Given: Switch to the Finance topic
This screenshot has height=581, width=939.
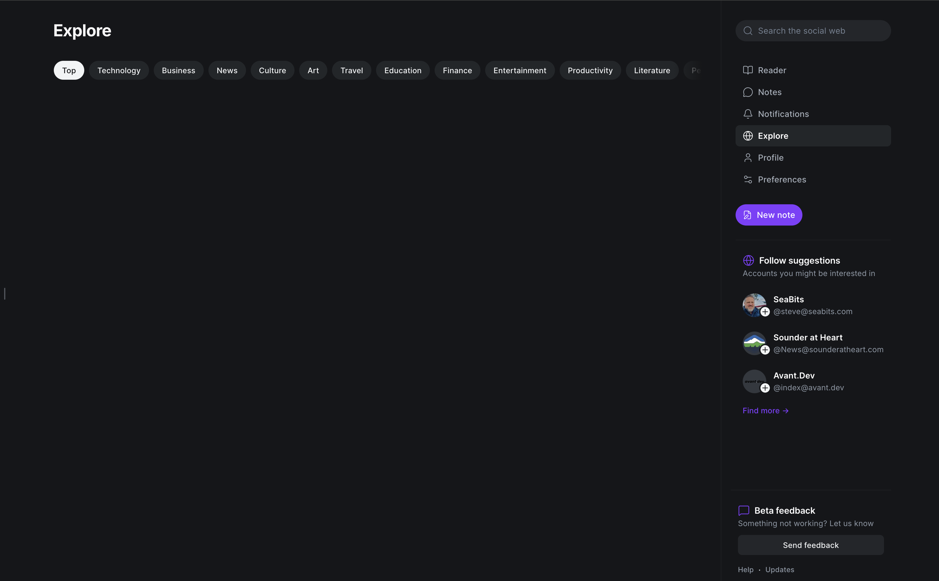Looking at the screenshot, I should point(457,70).
